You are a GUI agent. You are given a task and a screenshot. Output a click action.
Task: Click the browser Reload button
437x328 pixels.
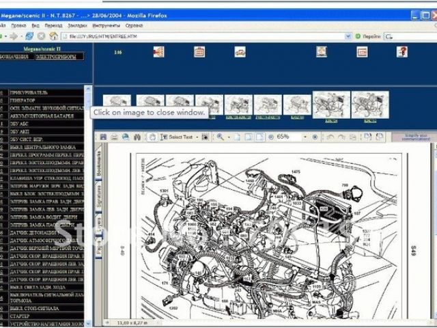[29, 36]
